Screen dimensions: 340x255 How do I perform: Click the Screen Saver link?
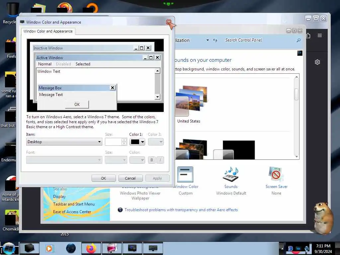[x=277, y=187]
